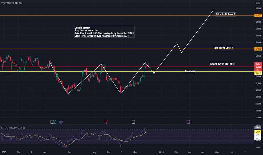Click the red E earnings marker
Screen dimensions: 263x155
click(106, 122)
